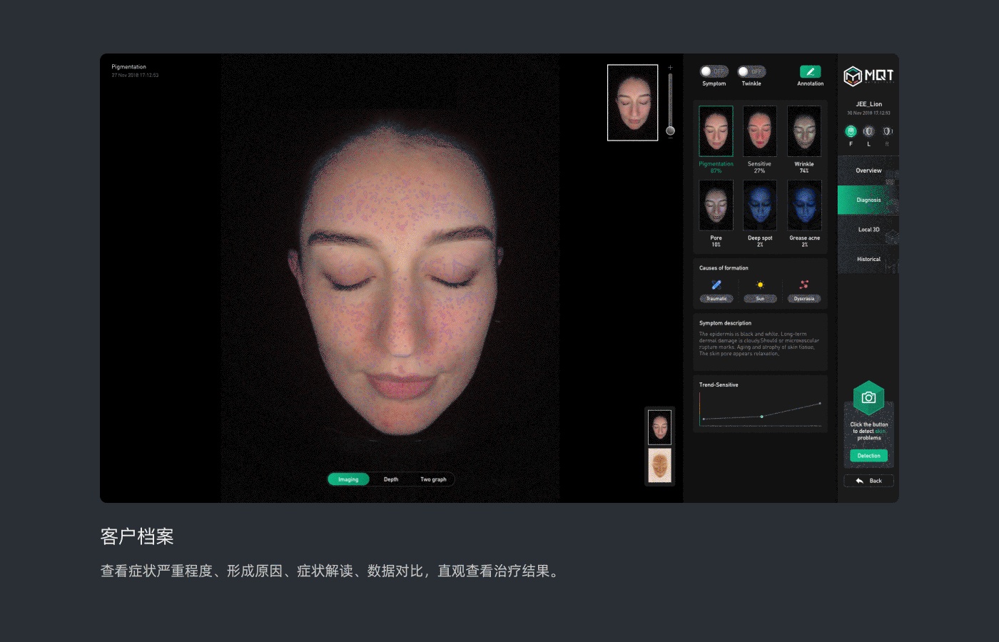Select the Grease acne face thumbnail
The image size is (999, 642).
(804, 205)
